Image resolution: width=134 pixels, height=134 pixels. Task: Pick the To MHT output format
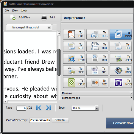[x=97, y=58]
